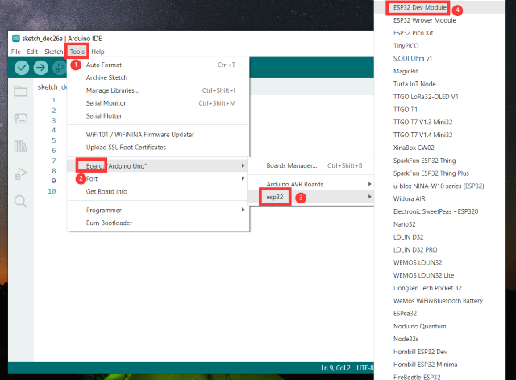This screenshot has width=516, height=380.
Task: Select TTGO T7 V1.4 Mini32 board
Action: point(439,135)
